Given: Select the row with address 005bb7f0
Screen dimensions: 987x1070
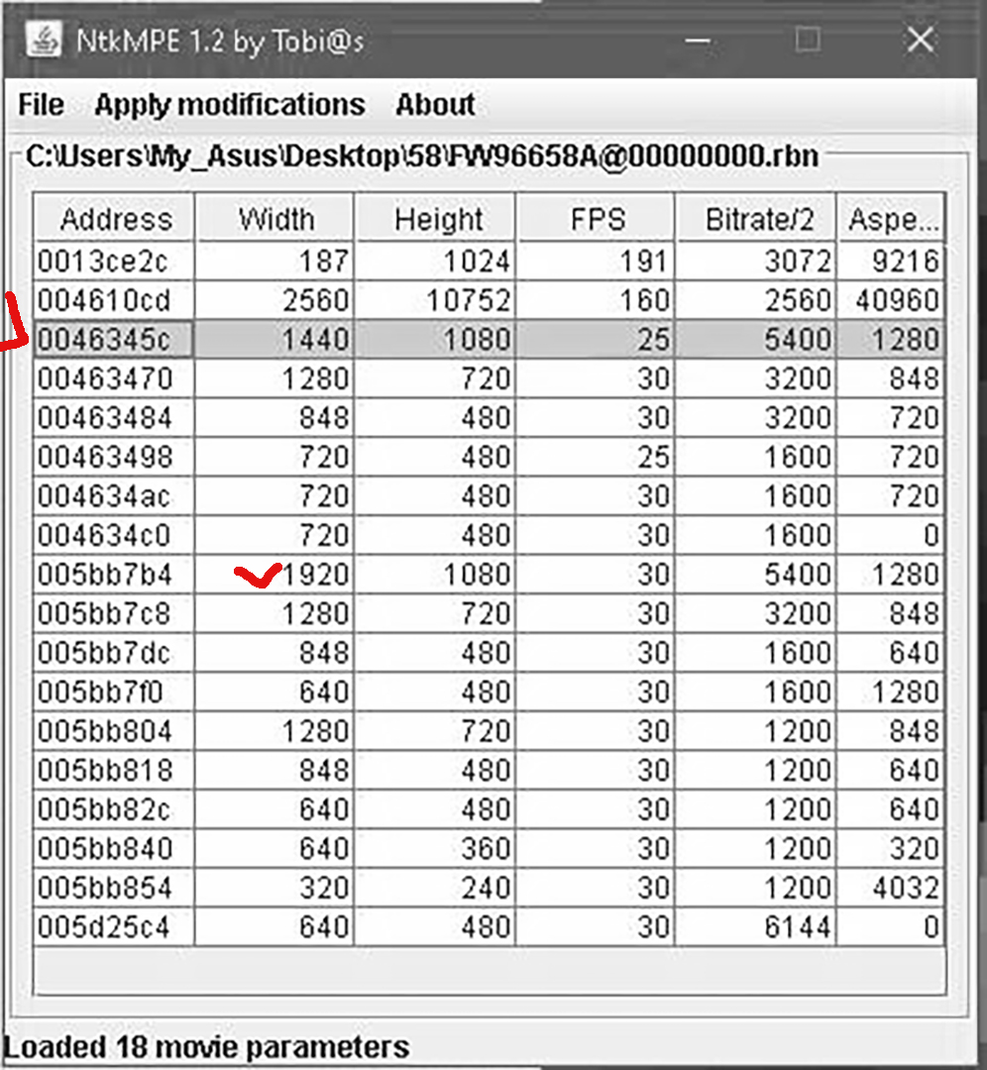Looking at the screenshot, I should tap(115, 693).
